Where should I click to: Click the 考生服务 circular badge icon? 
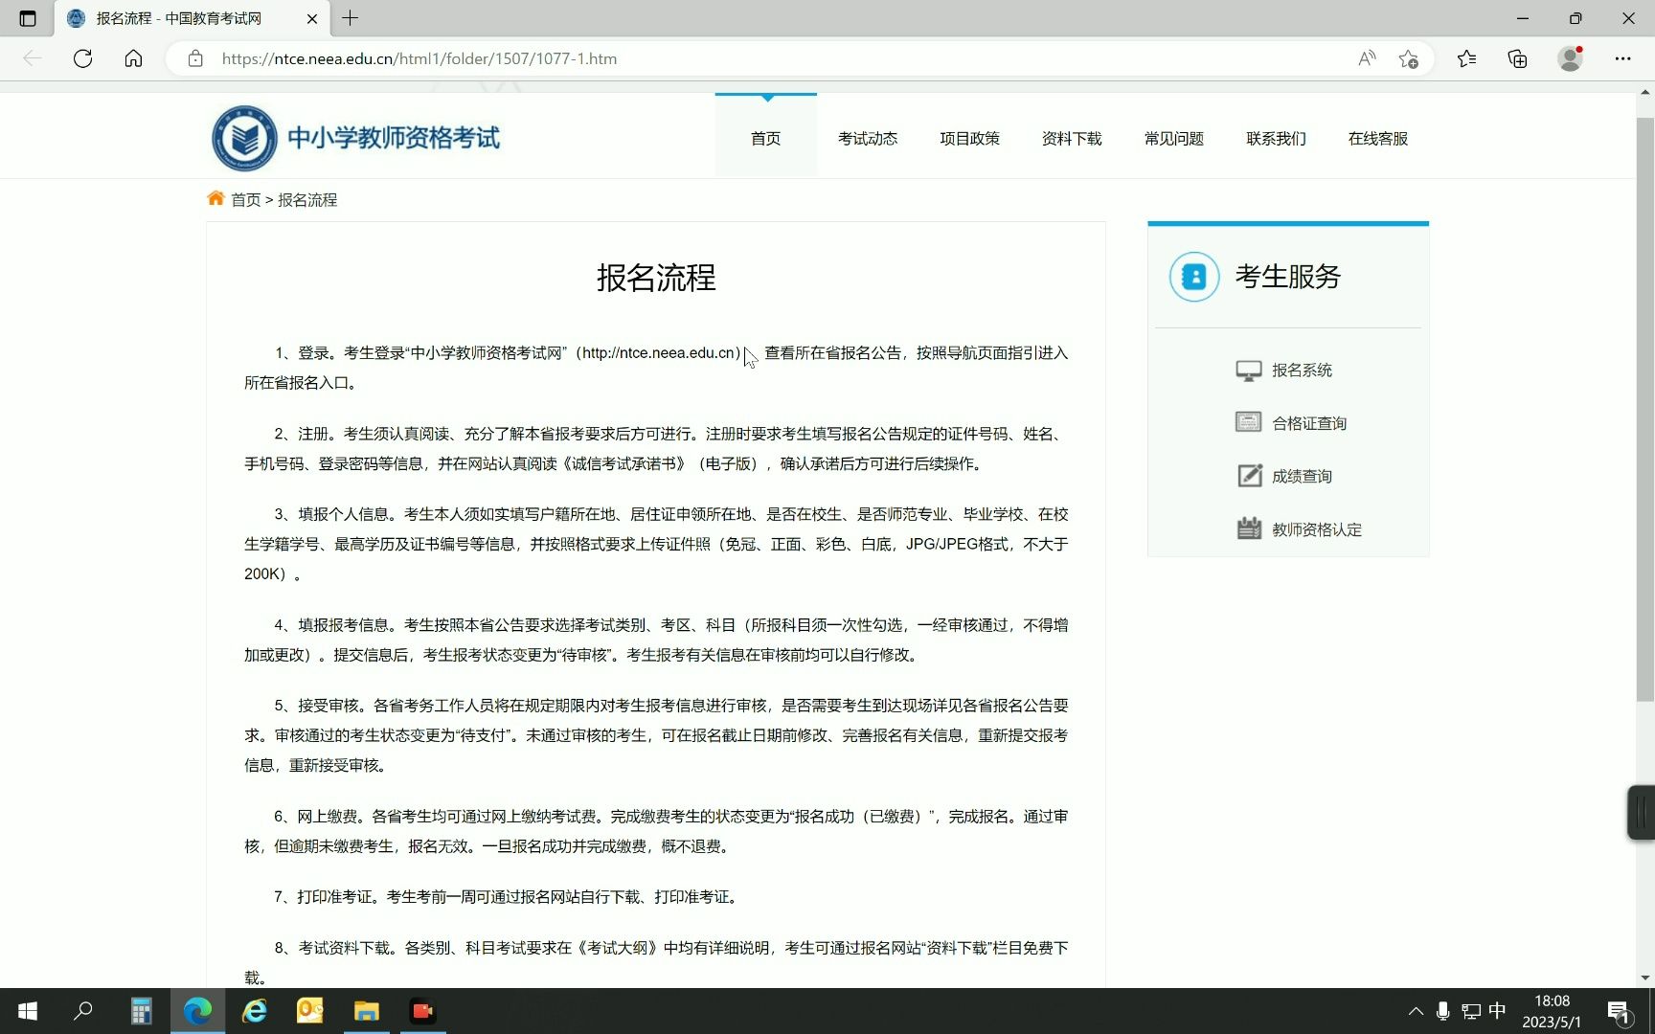point(1193,277)
